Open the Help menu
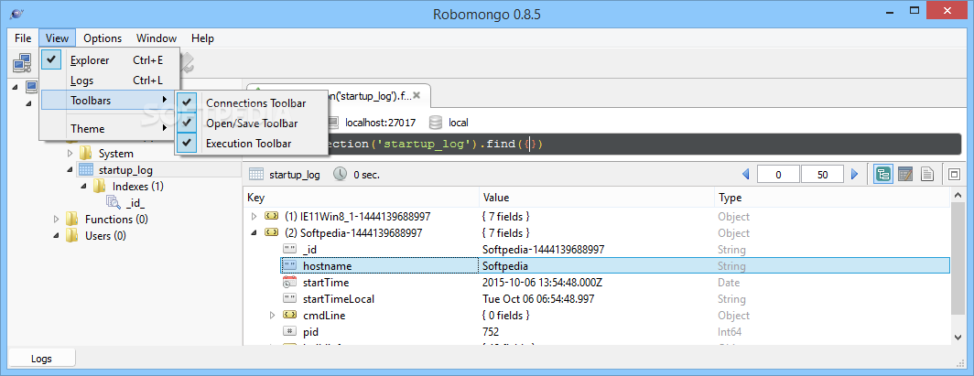Image resolution: width=974 pixels, height=376 pixels. coord(202,38)
